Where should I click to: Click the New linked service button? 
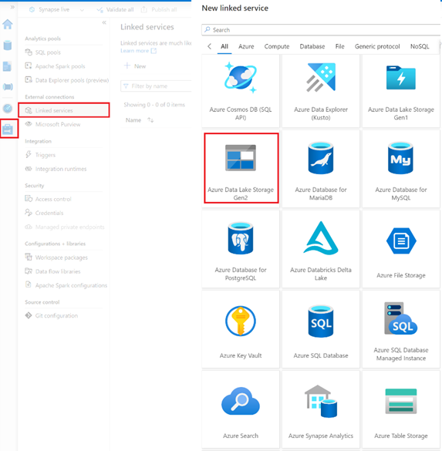[x=135, y=66]
